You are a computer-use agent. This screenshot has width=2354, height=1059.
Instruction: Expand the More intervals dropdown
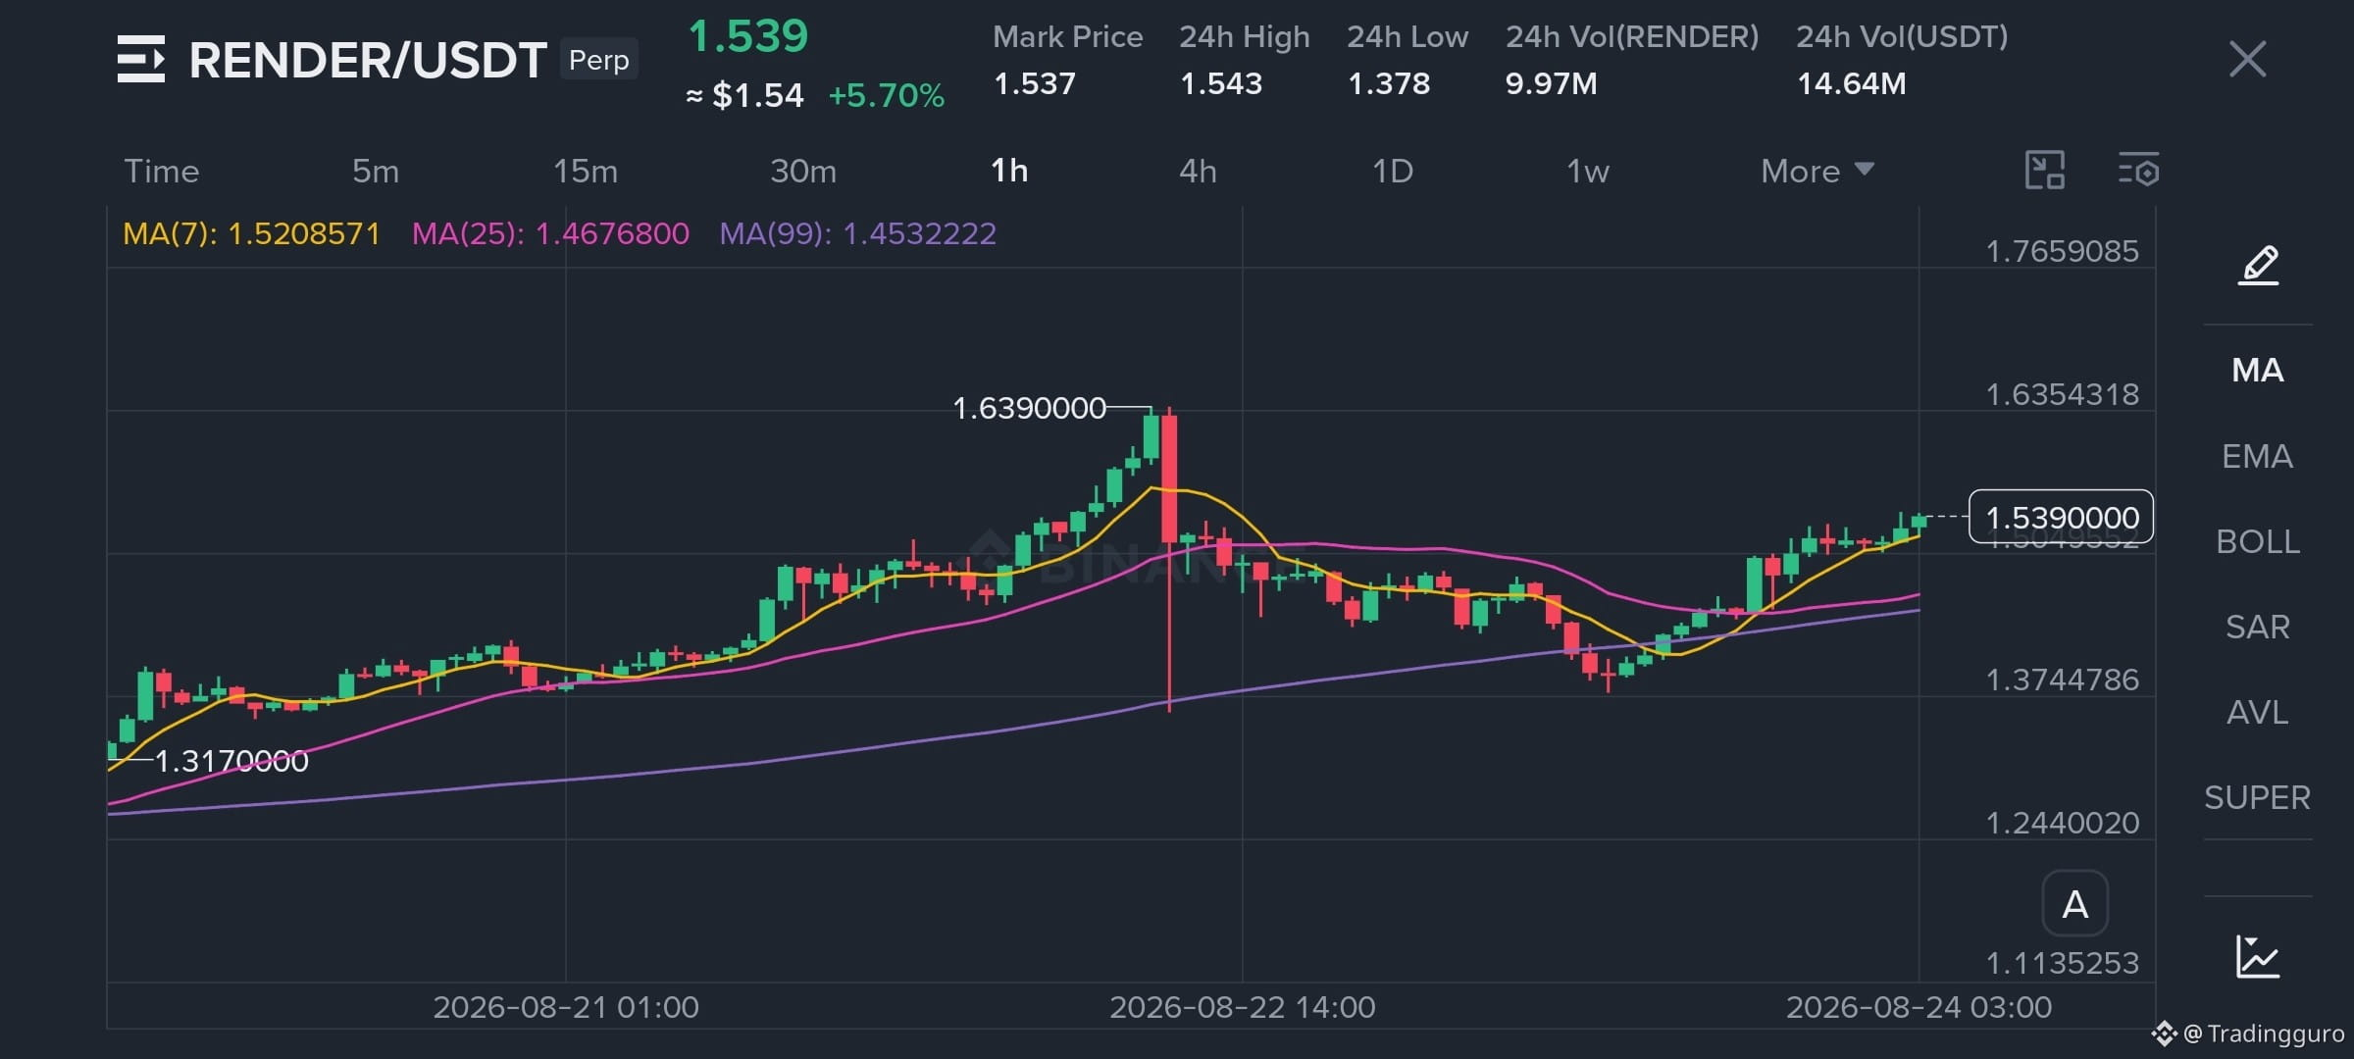pyautogui.click(x=1817, y=171)
